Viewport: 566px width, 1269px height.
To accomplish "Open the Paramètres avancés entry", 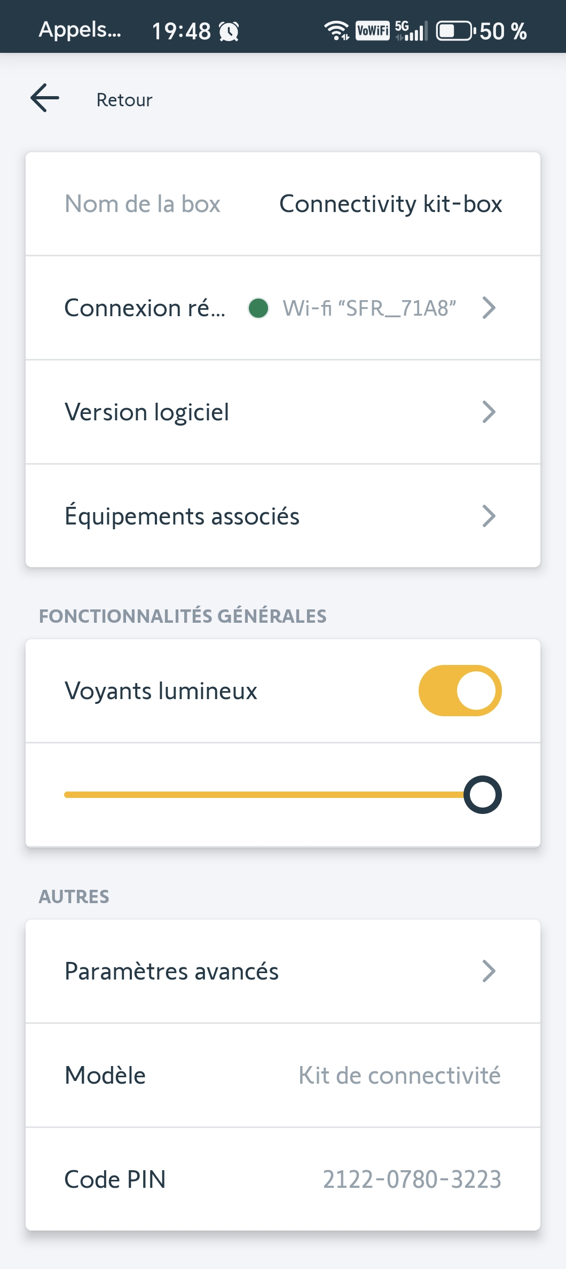I will [x=171, y=972].
